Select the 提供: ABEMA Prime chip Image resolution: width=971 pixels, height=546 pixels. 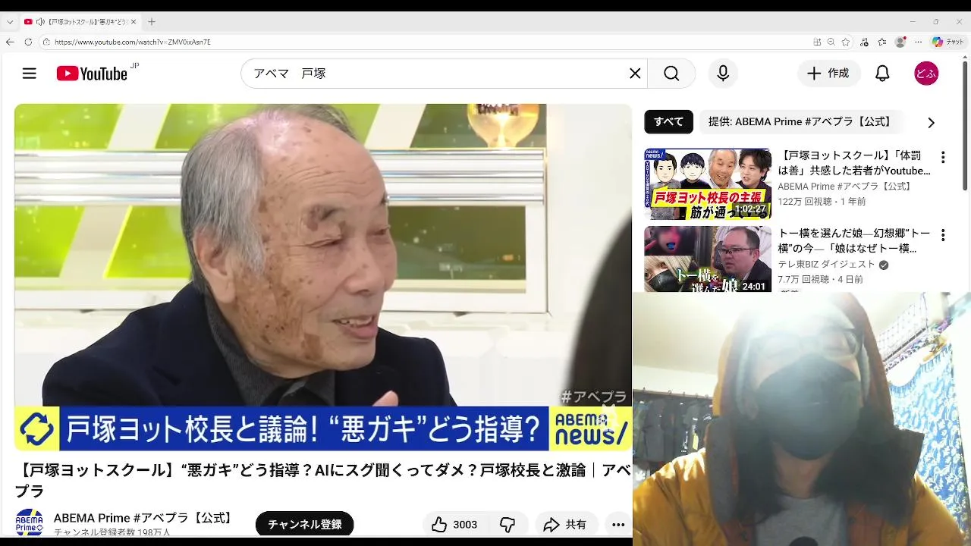coord(800,121)
